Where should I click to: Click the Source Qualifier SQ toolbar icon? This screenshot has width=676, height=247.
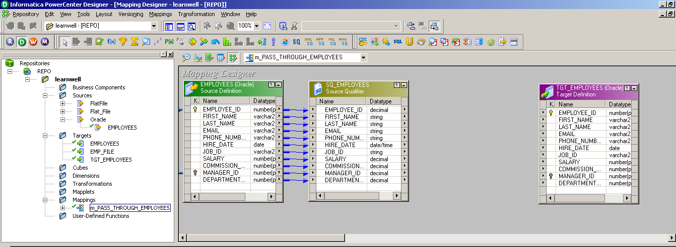click(x=297, y=42)
